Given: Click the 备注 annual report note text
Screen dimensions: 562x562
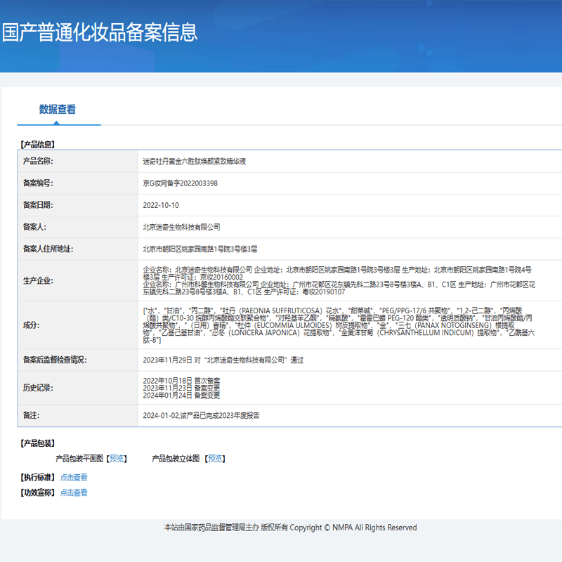Looking at the screenshot, I should tap(201, 416).
